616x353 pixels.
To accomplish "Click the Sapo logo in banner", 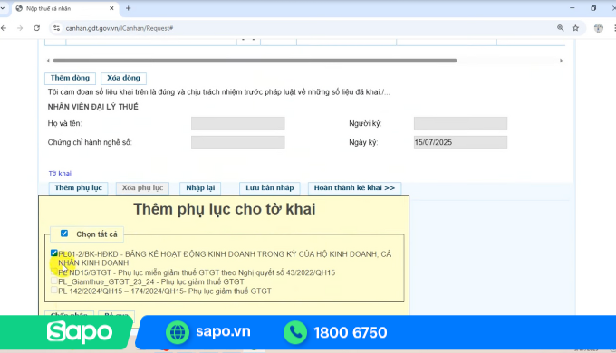I will 80,332.
